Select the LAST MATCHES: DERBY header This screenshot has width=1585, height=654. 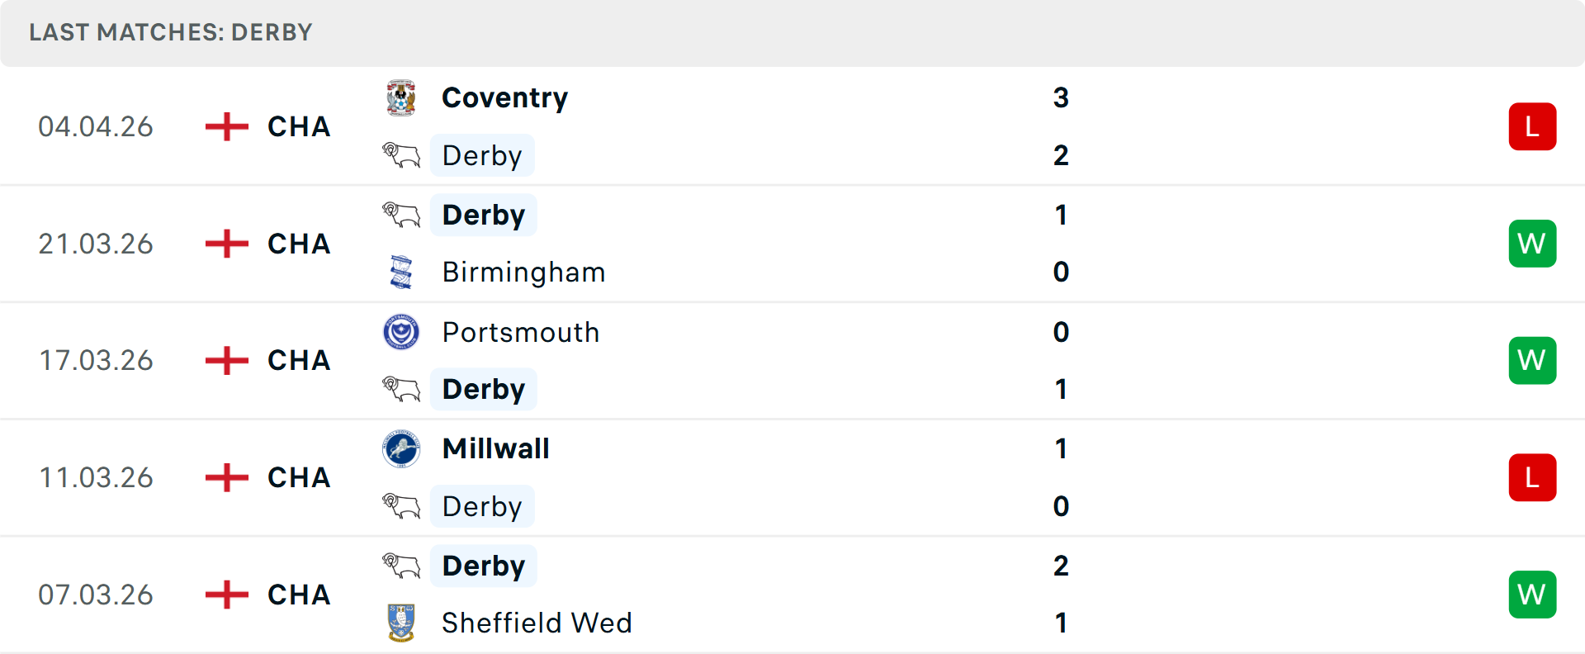[x=170, y=32]
